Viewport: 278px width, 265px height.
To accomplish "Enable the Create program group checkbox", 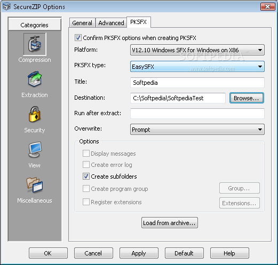I will pos(86,189).
